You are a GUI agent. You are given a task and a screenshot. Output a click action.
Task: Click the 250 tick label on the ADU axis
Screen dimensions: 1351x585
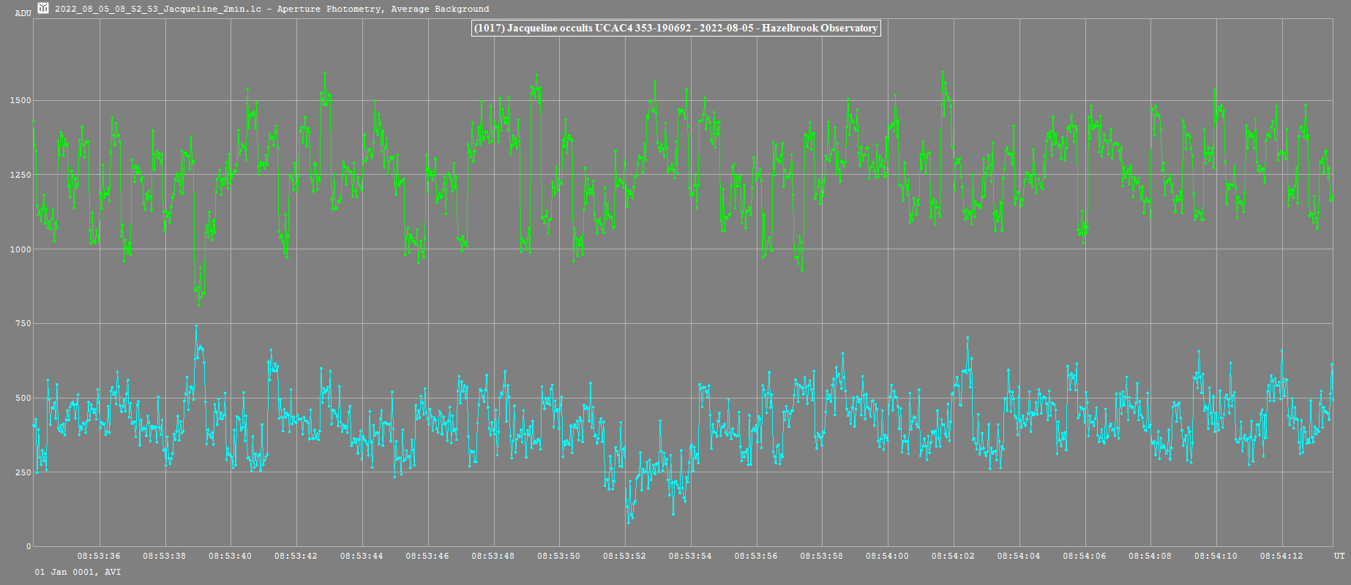(x=24, y=472)
